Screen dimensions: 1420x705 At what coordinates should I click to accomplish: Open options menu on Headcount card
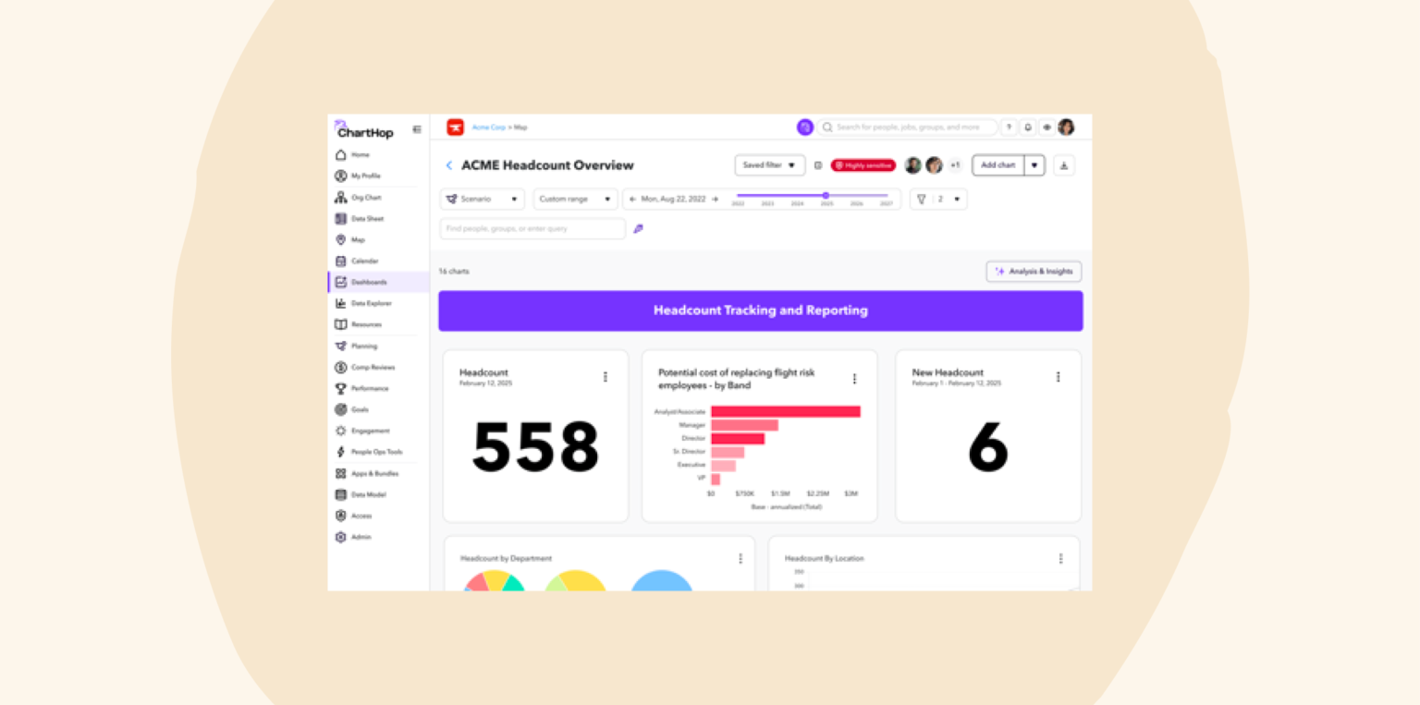pyautogui.click(x=606, y=377)
